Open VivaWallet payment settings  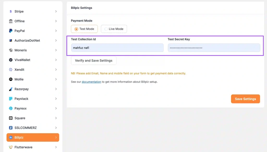click(33, 60)
